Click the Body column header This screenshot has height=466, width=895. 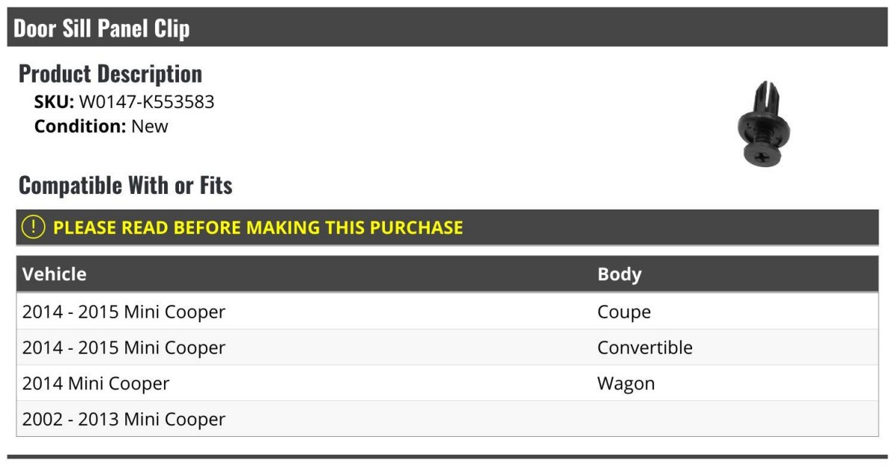click(619, 274)
